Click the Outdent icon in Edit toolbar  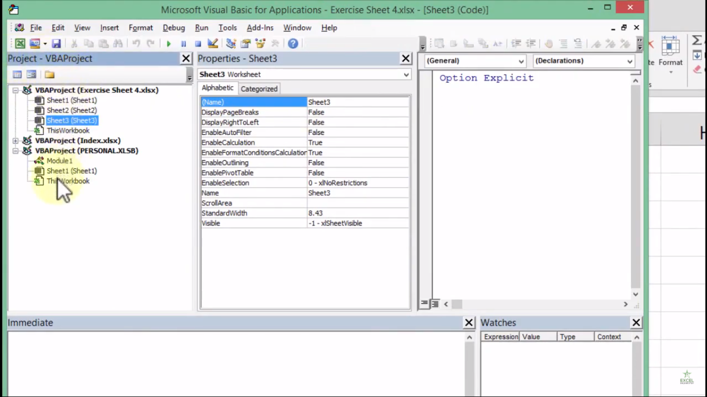[x=531, y=44]
